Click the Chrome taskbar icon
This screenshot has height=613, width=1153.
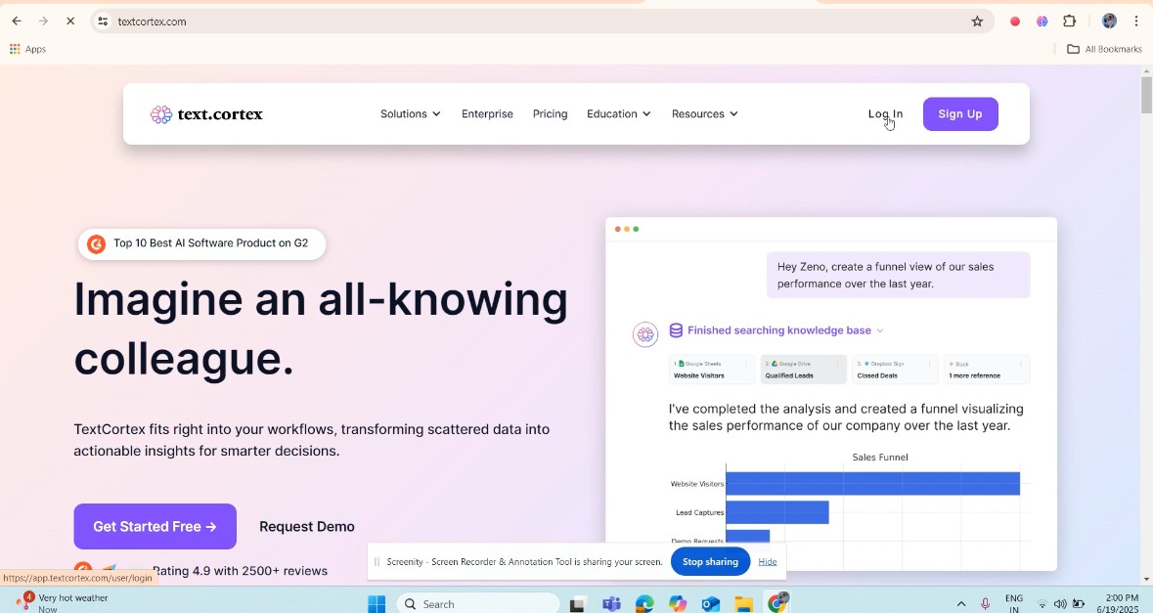coord(777,603)
